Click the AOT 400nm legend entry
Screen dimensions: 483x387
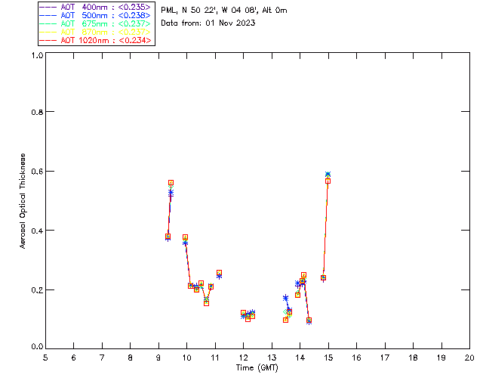tap(96, 7)
